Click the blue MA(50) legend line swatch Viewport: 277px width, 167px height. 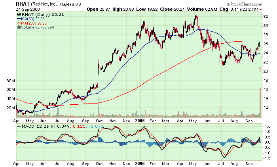click(19, 19)
